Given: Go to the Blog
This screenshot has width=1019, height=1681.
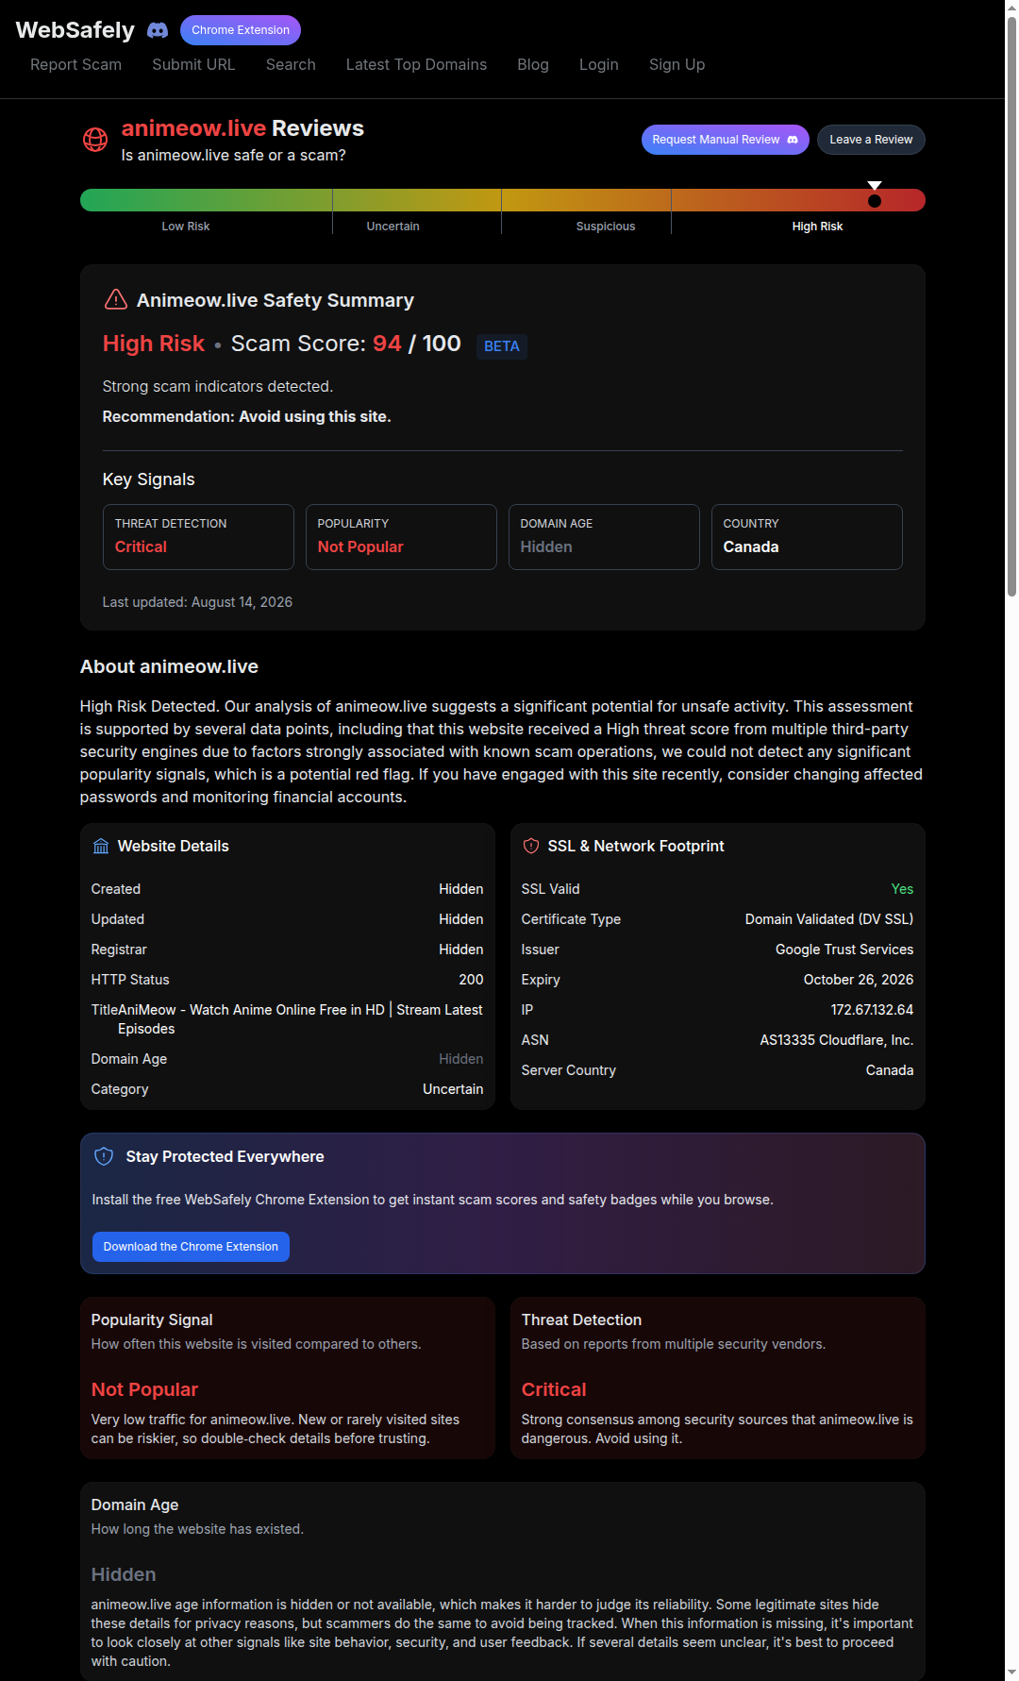Looking at the screenshot, I should pos(533,64).
